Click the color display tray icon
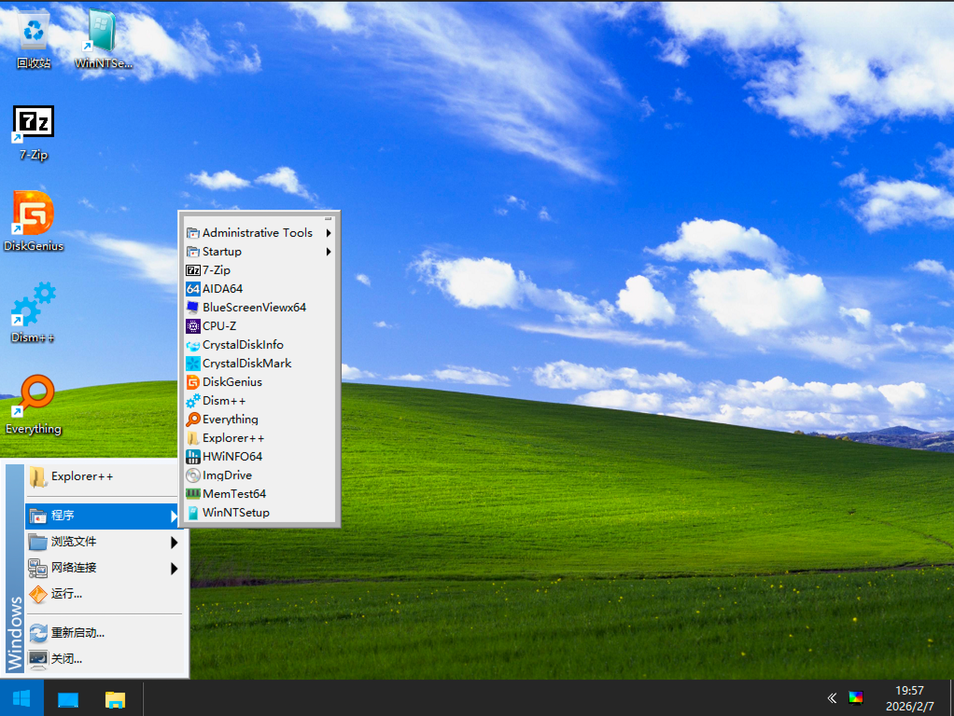Image resolution: width=954 pixels, height=716 pixels. (856, 698)
